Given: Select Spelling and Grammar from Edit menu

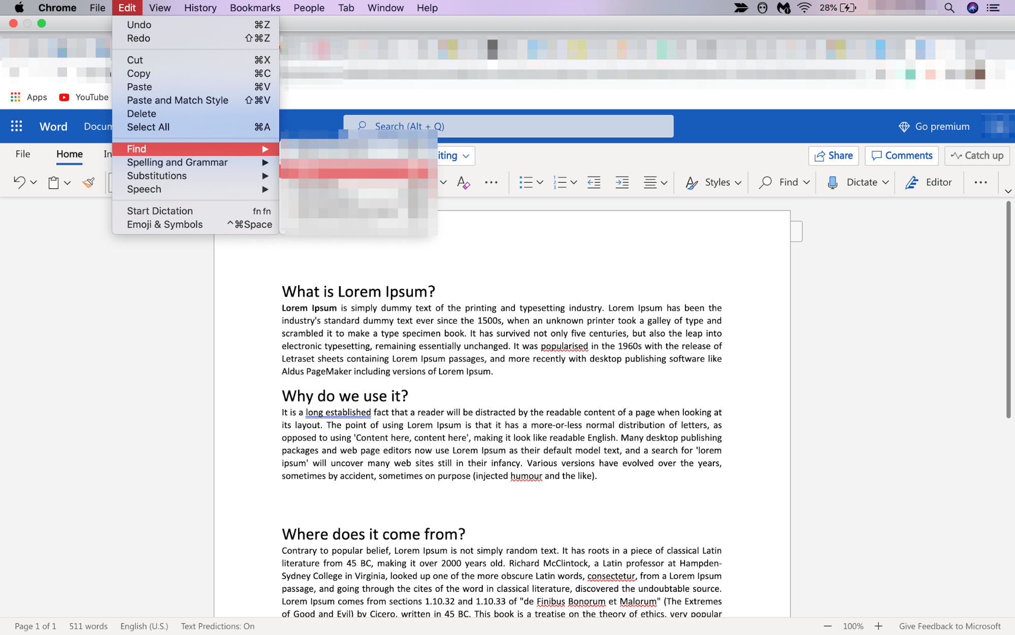Looking at the screenshot, I should pyautogui.click(x=177, y=162).
